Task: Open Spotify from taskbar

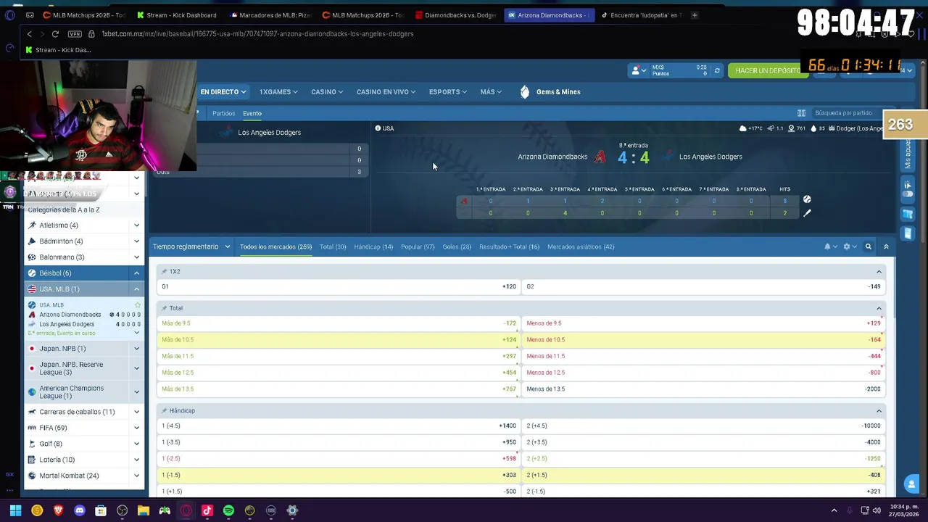Action: click(228, 510)
